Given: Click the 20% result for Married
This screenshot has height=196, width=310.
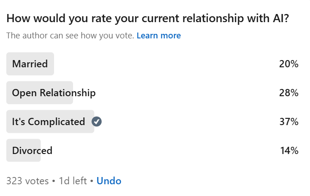Looking at the screenshot, I should [289, 64].
